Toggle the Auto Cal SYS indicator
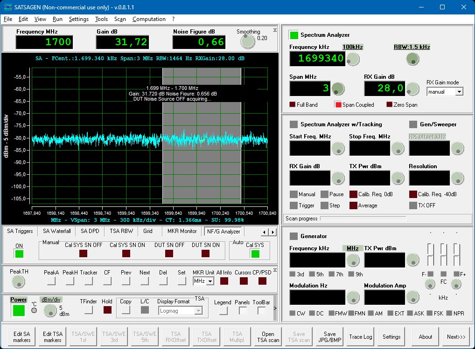This screenshot has width=475, height=349. pos(255,254)
